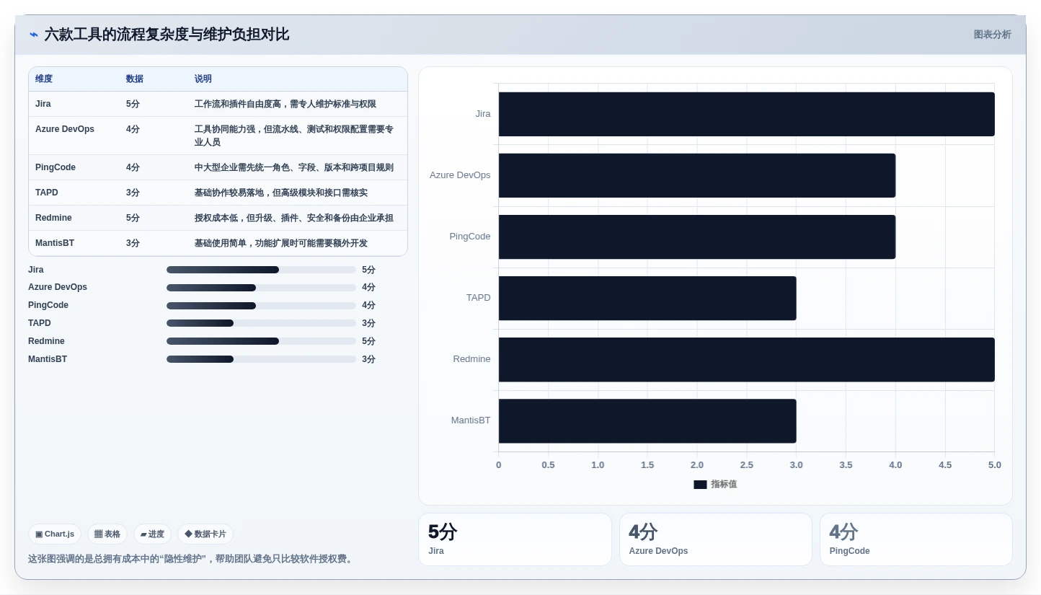
Task: Open the 4分 Azure DevOps data card
Action: coord(715,539)
